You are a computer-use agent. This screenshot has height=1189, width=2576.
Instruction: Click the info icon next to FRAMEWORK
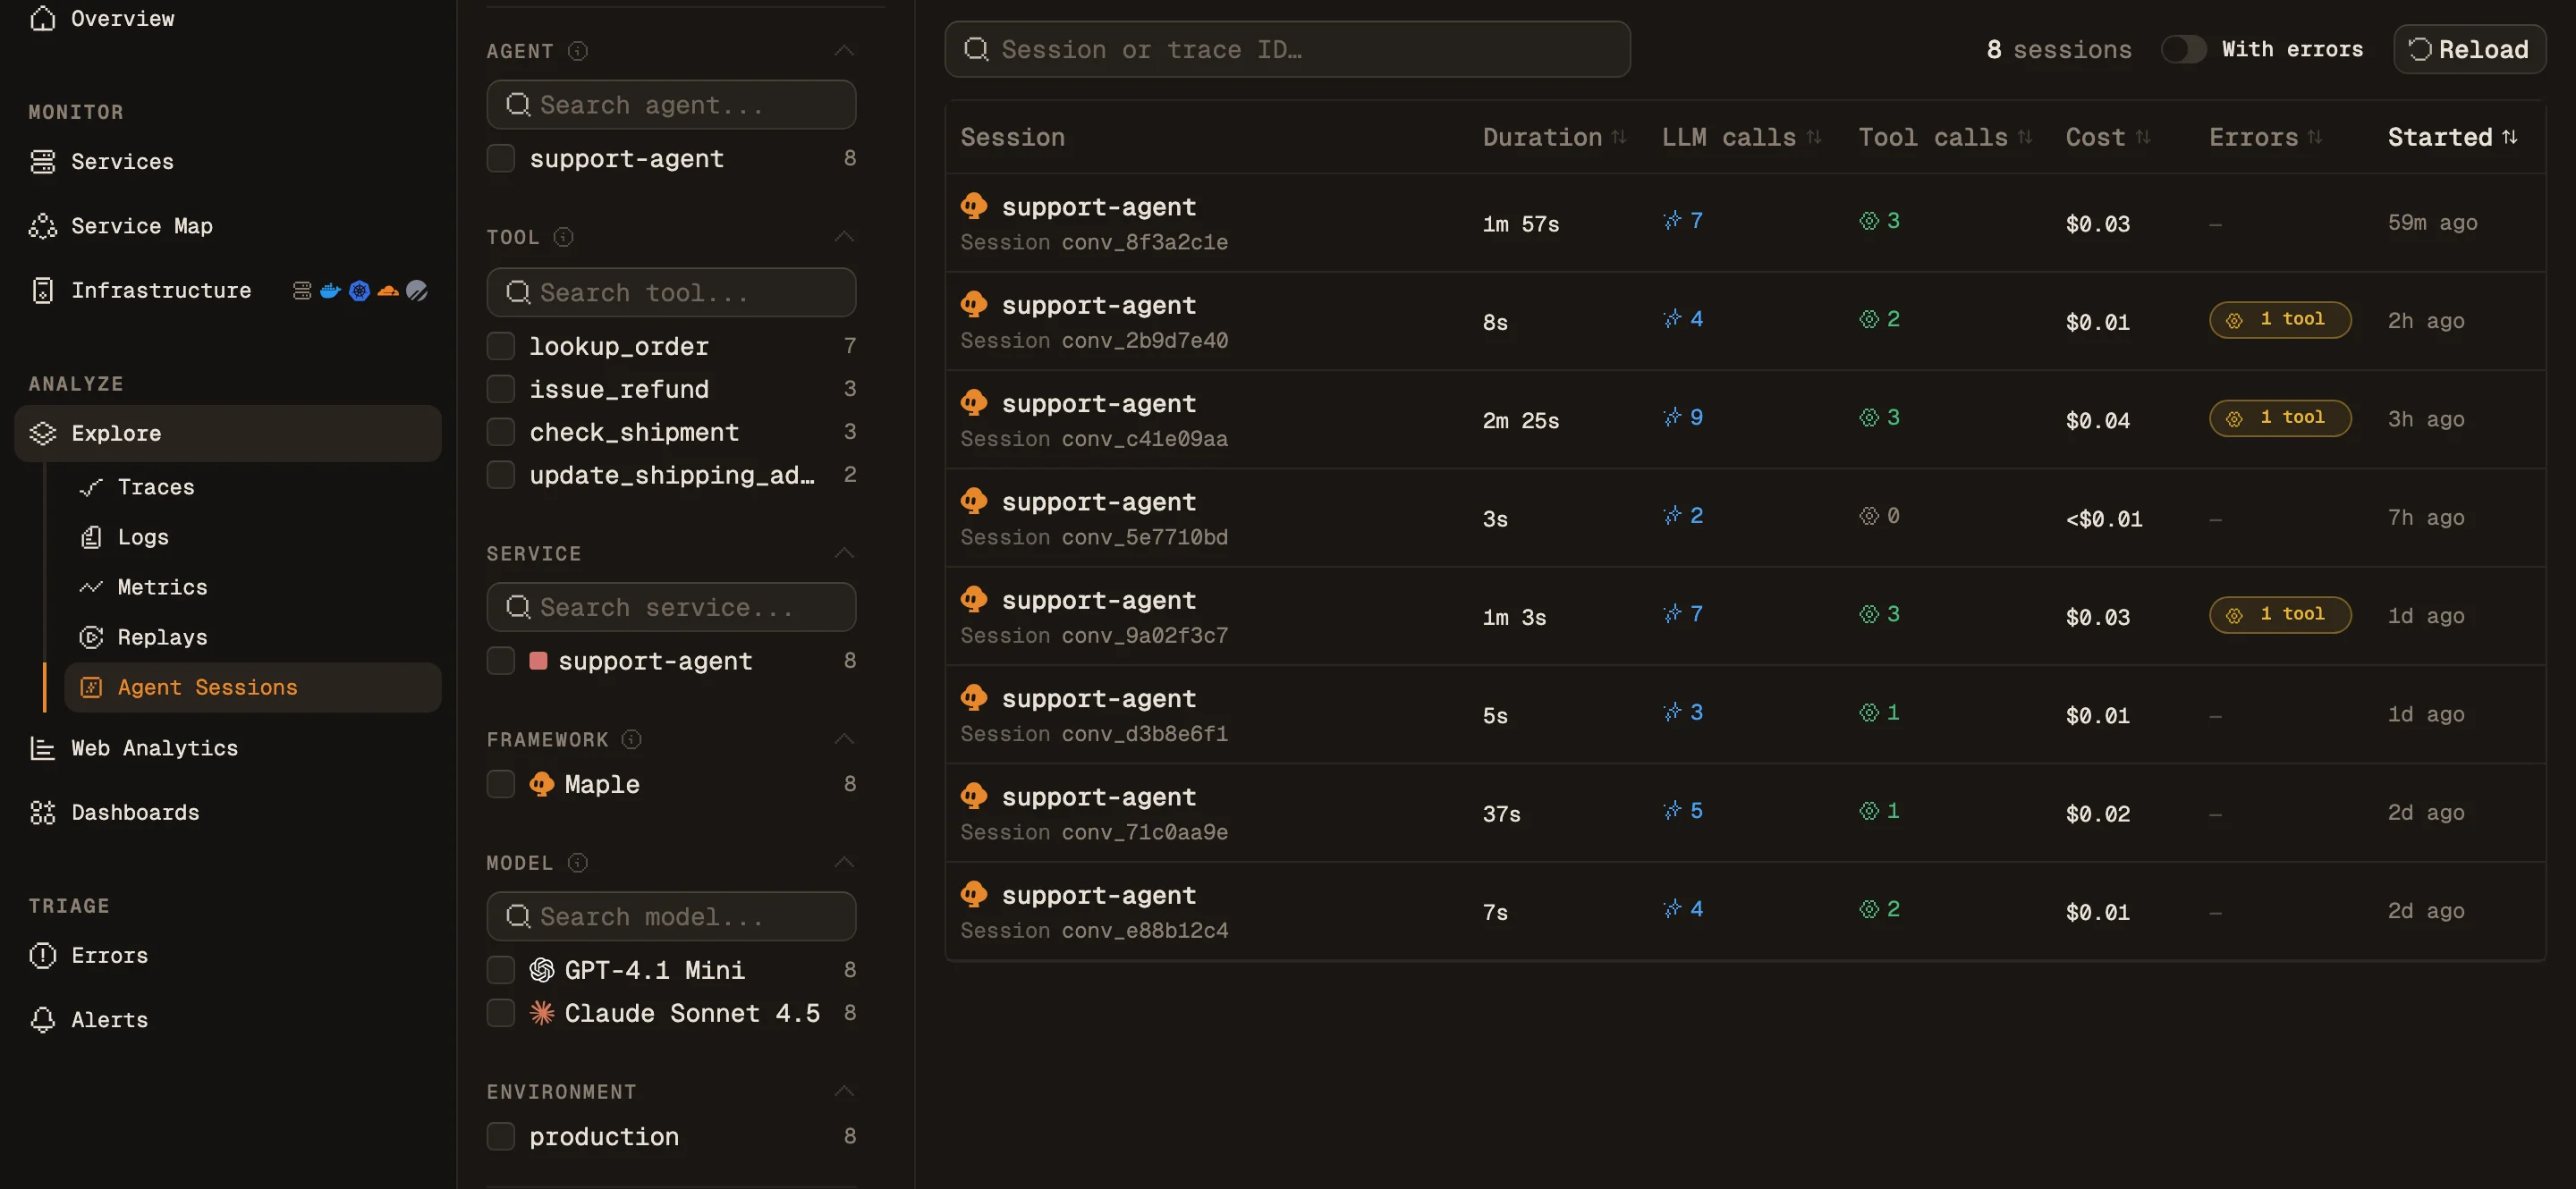[x=632, y=739]
